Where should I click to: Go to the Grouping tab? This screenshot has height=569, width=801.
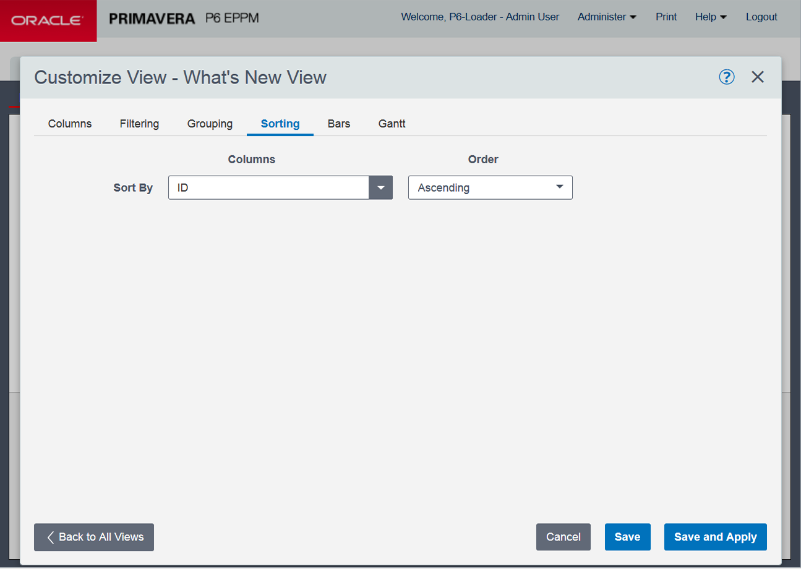point(210,124)
